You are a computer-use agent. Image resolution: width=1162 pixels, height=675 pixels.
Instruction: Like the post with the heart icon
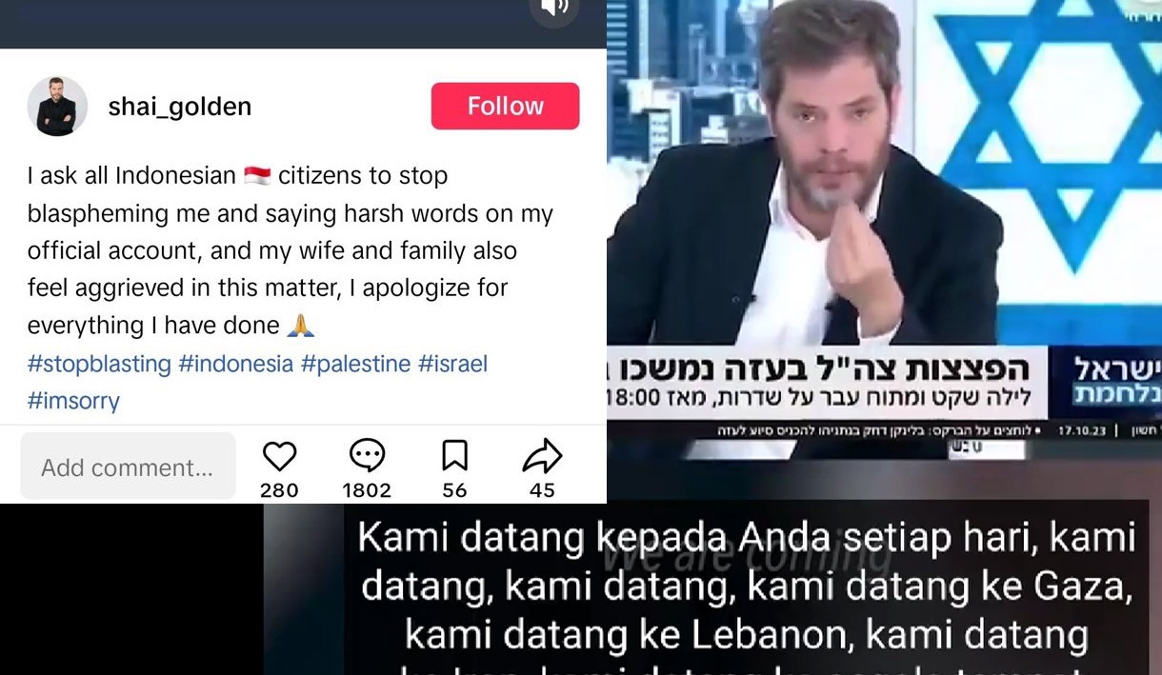pos(279,457)
